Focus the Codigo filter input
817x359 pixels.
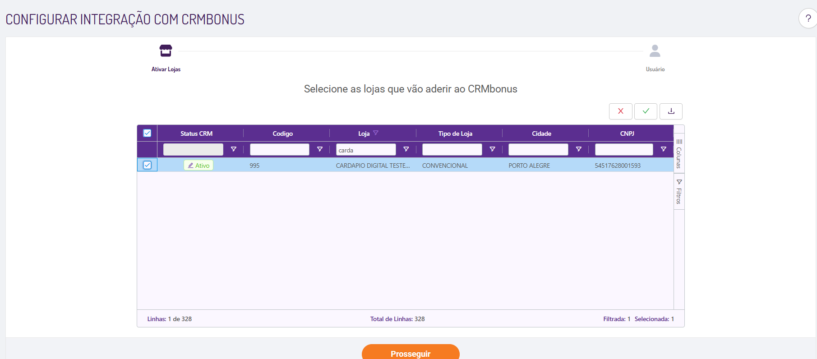coord(280,149)
